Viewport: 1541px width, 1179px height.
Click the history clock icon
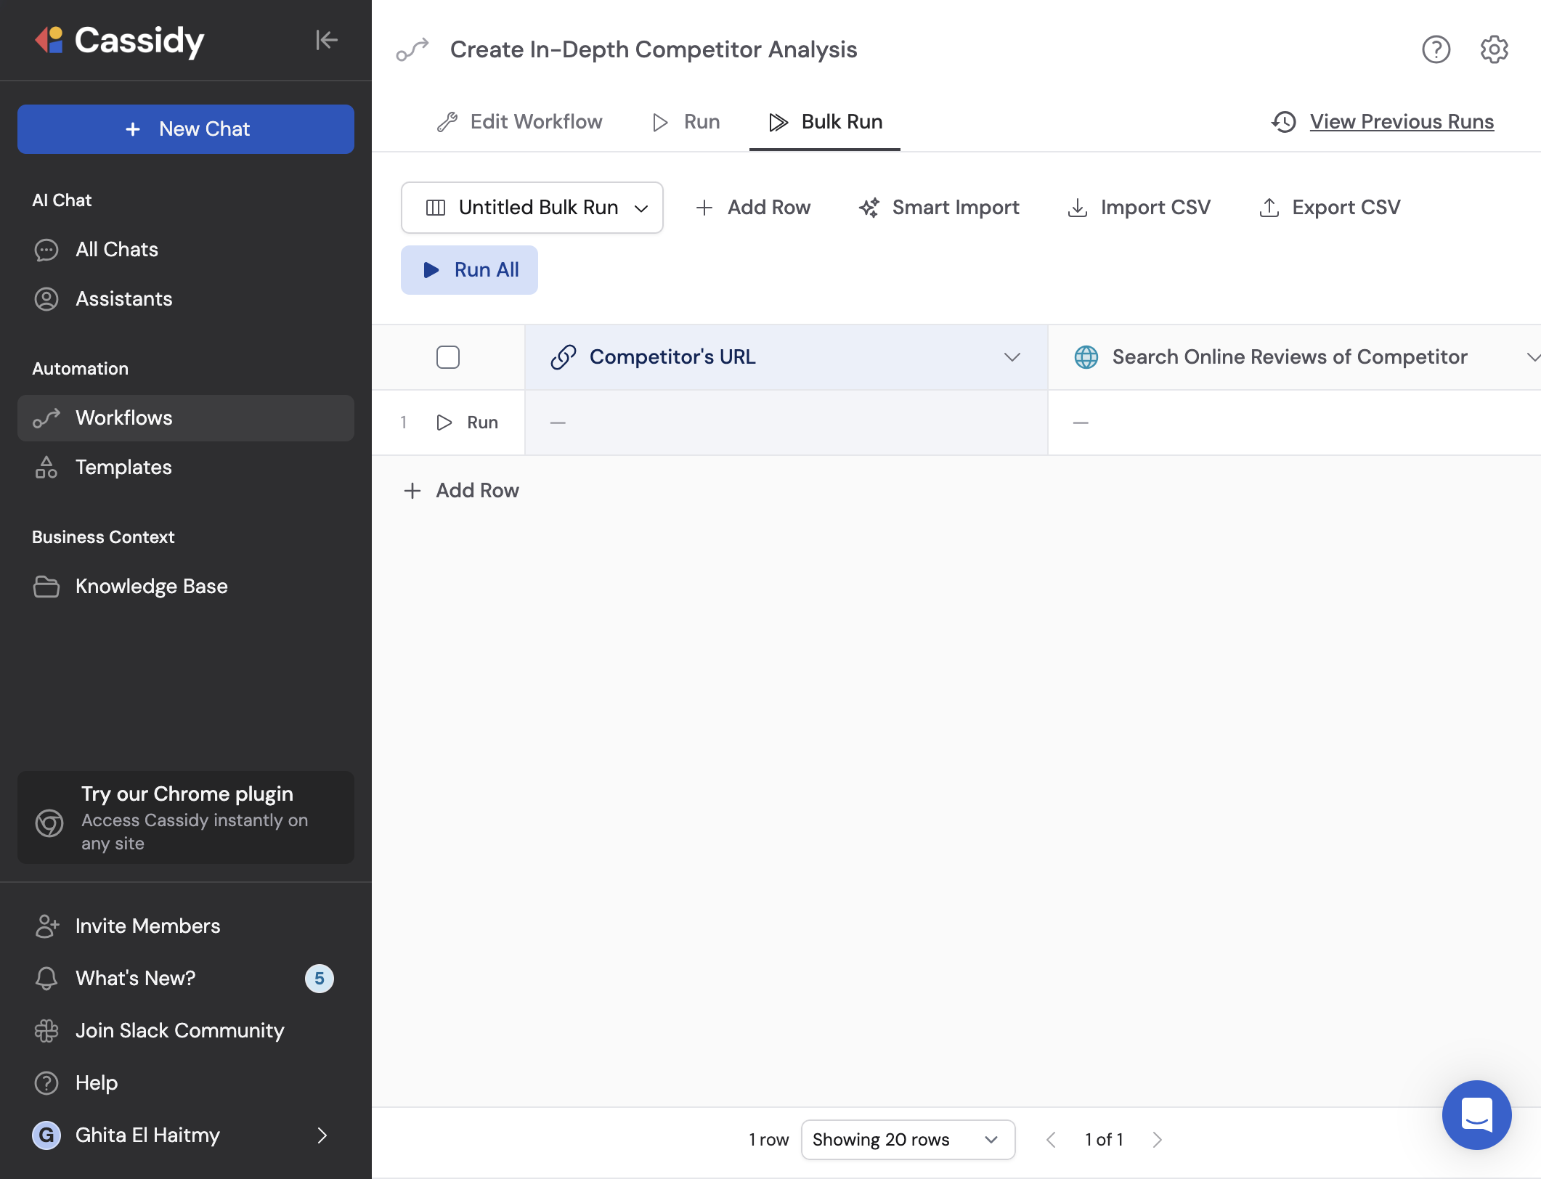tap(1284, 122)
